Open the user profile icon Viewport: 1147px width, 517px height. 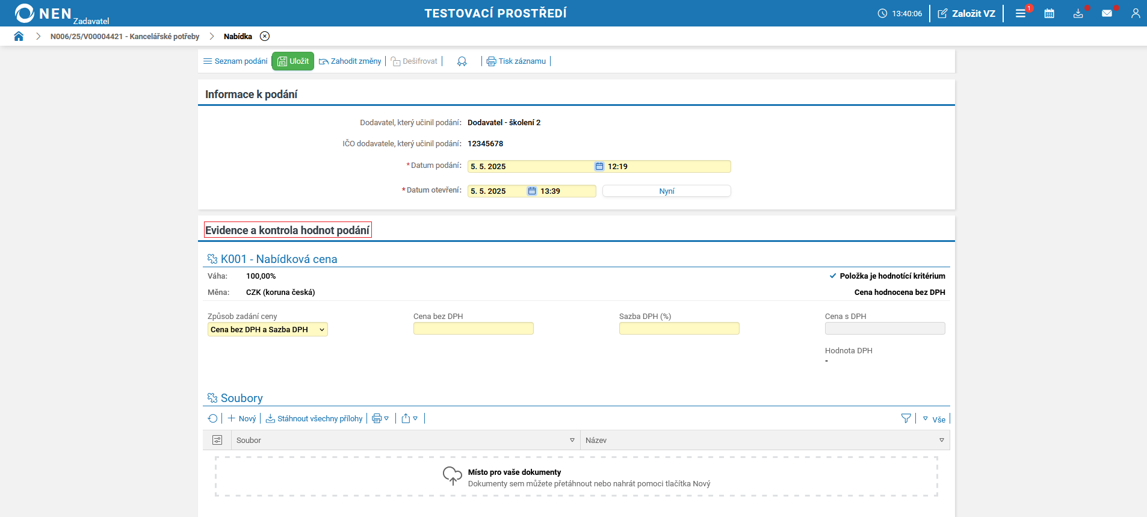coord(1135,13)
